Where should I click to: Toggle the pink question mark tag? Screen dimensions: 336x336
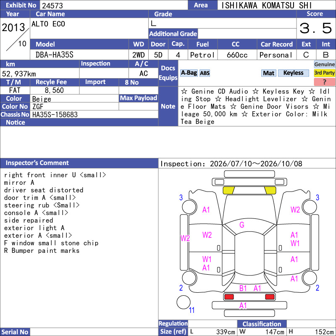click(324, 81)
